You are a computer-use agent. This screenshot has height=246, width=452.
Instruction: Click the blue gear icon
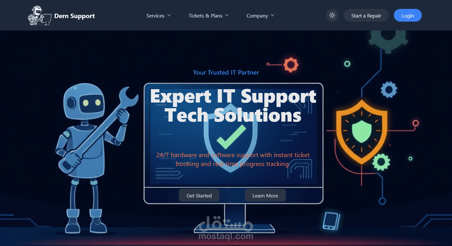coord(389,90)
